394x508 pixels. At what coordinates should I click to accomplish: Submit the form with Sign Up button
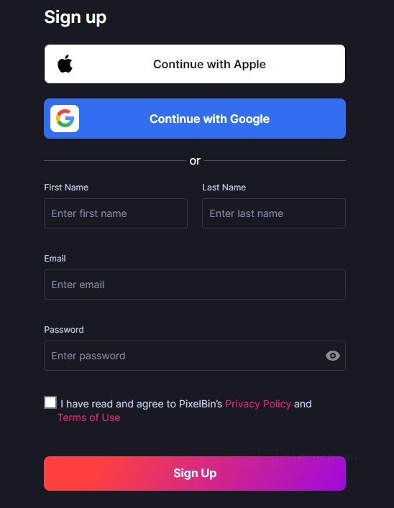[195, 474]
